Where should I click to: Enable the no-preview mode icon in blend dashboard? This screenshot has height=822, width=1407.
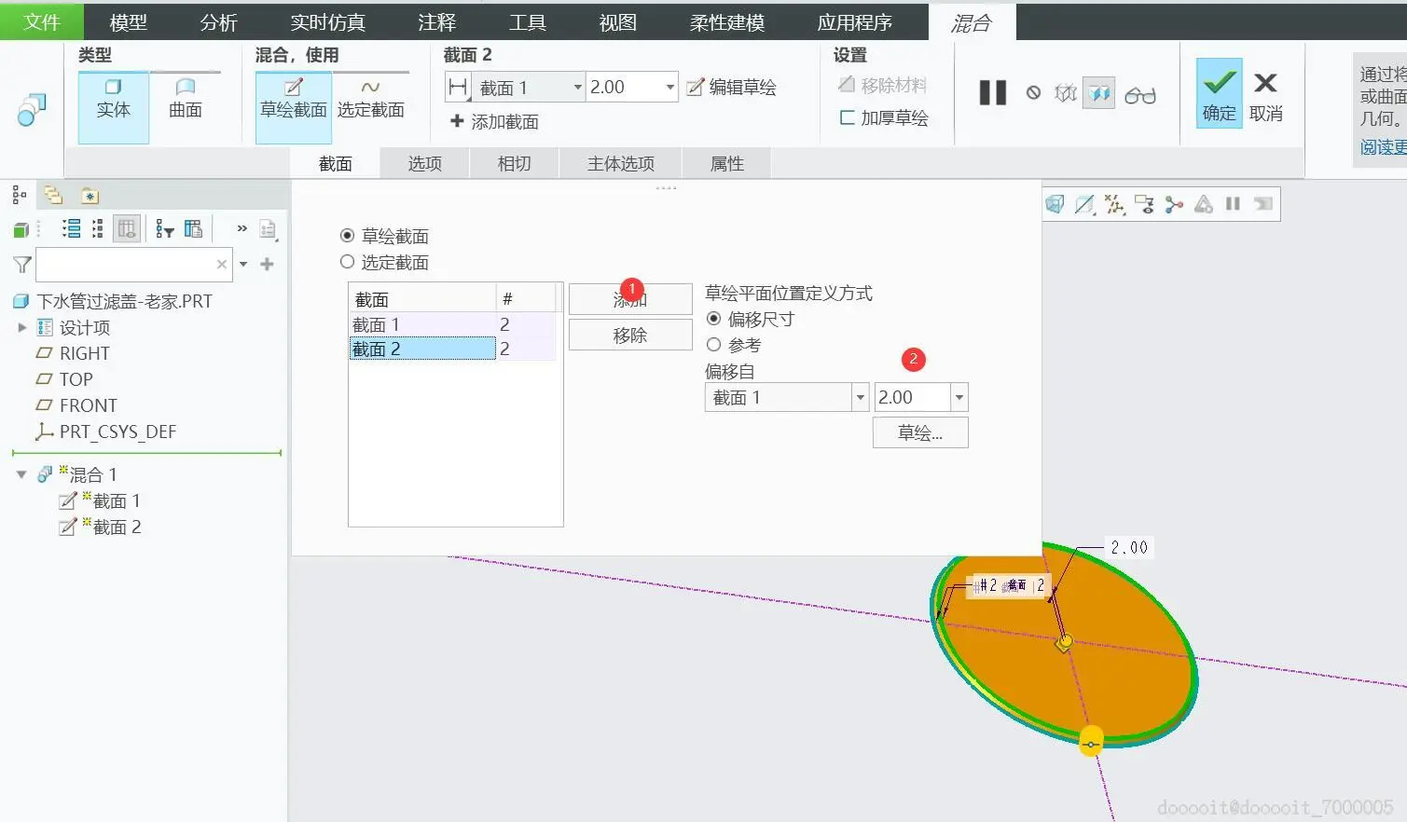coord(1034,92)
